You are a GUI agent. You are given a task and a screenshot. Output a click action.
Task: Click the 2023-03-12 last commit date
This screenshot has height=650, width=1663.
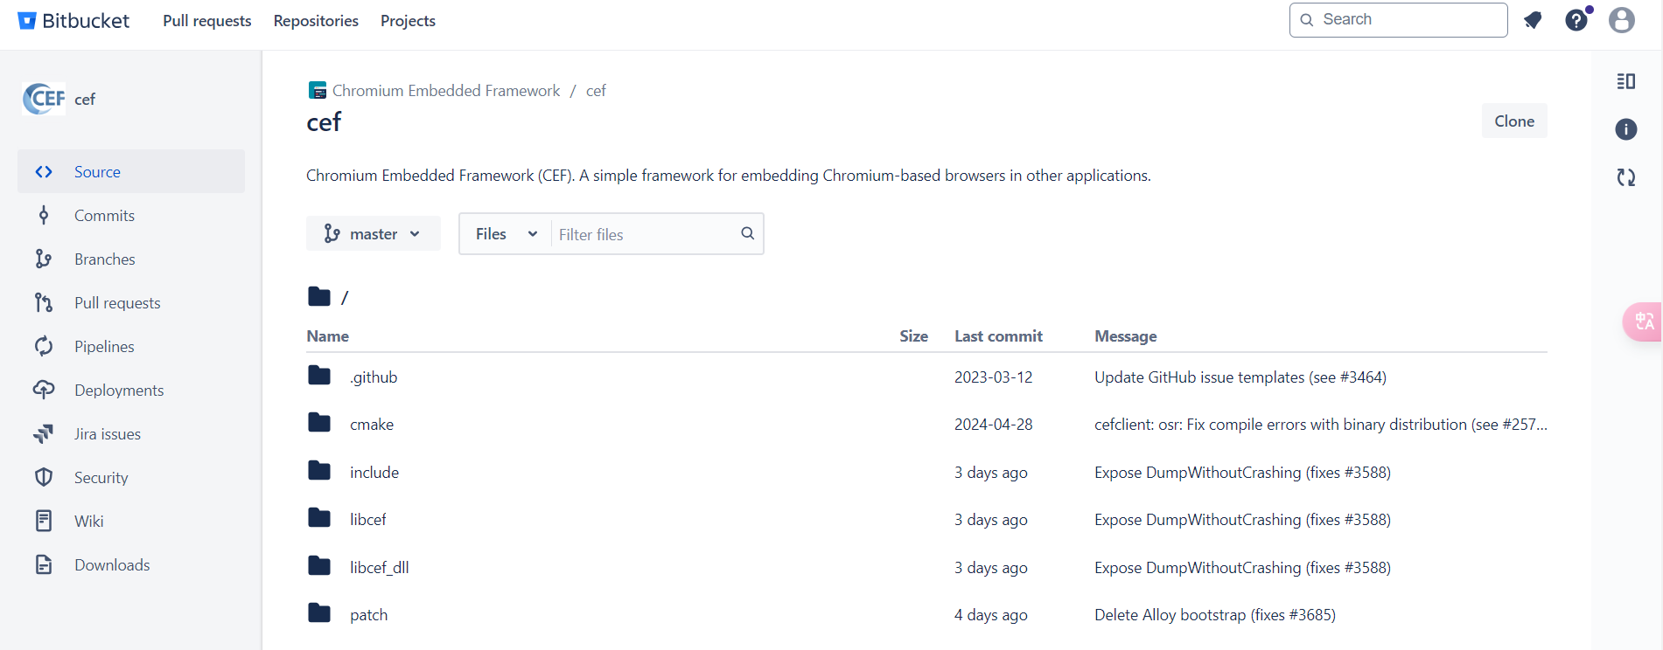993,377
